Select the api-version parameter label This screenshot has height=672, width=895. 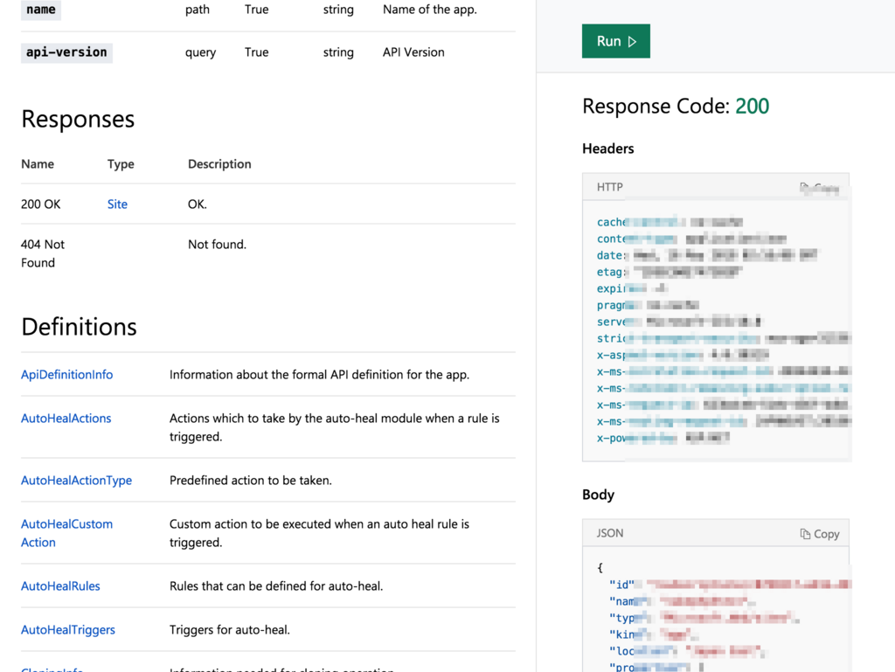click(66, 52)
